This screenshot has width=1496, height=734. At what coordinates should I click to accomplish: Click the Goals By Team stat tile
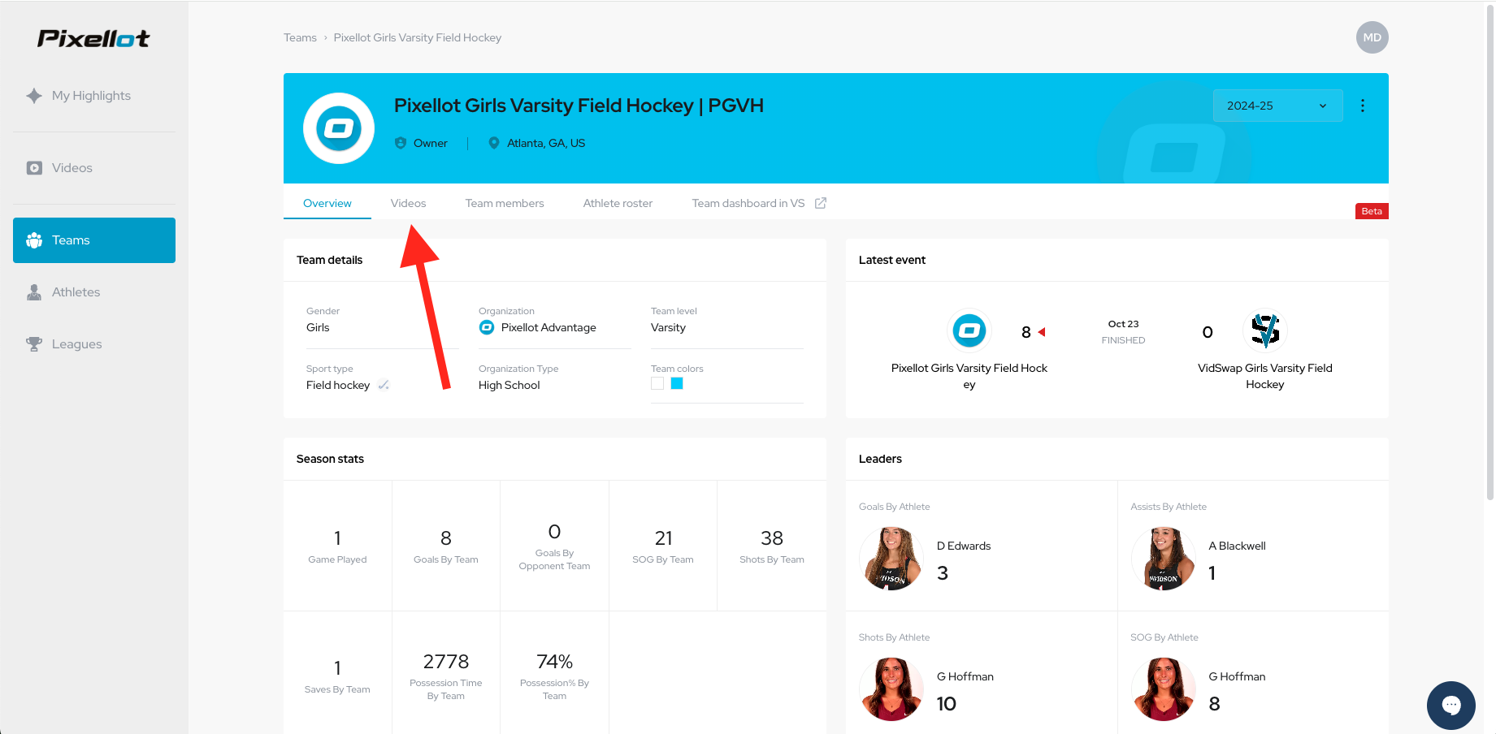tap(446, 546)
